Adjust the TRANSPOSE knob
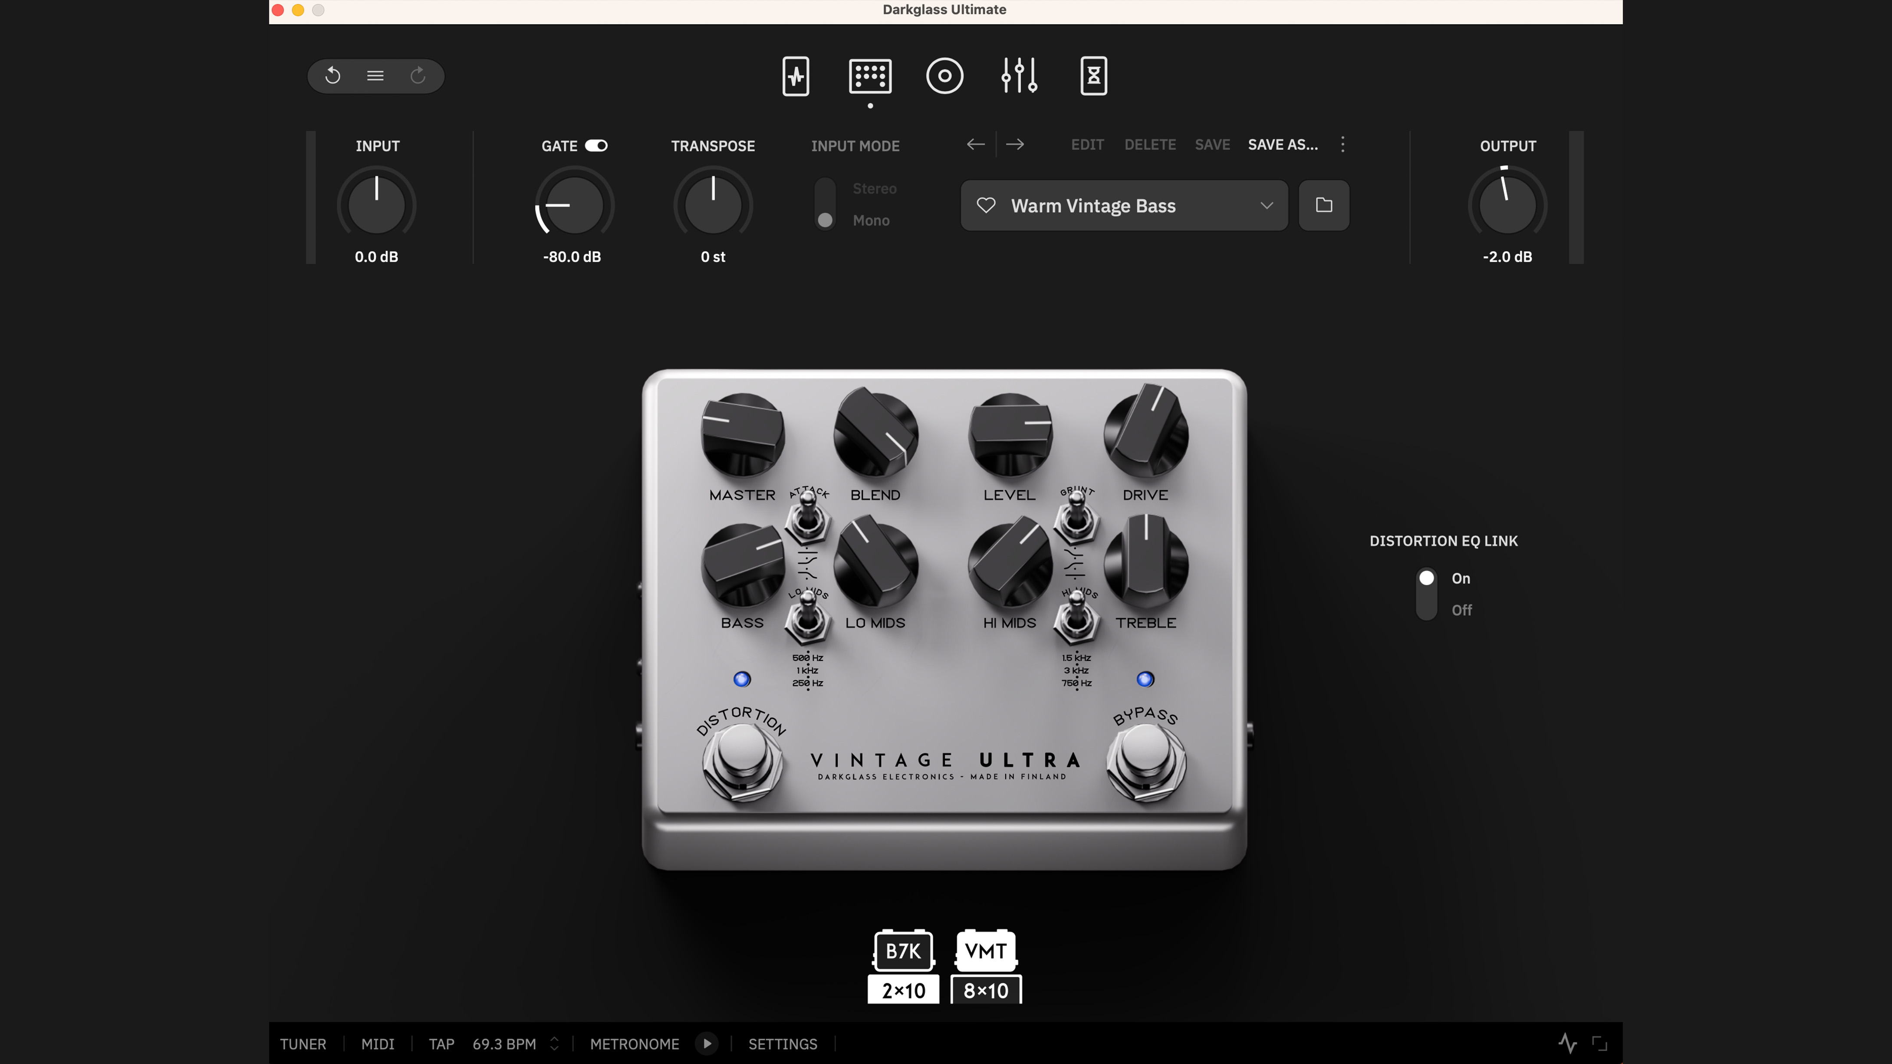 pyautogui.click(x=712, y=205)
